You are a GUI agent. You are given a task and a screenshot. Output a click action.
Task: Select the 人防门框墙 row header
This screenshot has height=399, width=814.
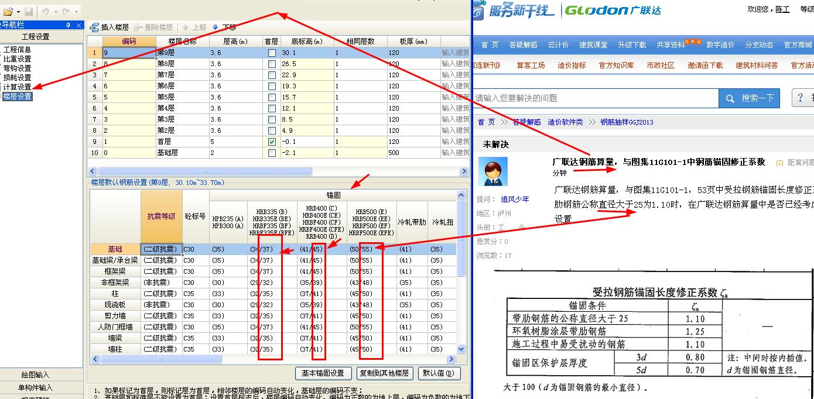pos(115,327)
